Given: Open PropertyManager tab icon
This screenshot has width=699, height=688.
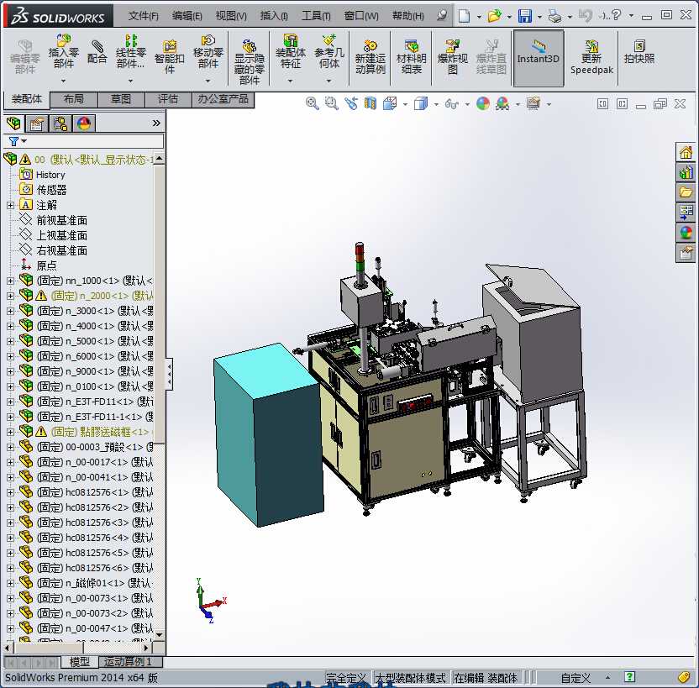Looking at the screenshot, I should [x=37, y=123].
